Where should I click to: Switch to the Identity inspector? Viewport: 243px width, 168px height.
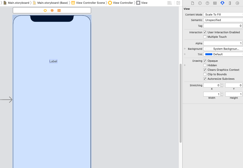click(x=215, y=3)
